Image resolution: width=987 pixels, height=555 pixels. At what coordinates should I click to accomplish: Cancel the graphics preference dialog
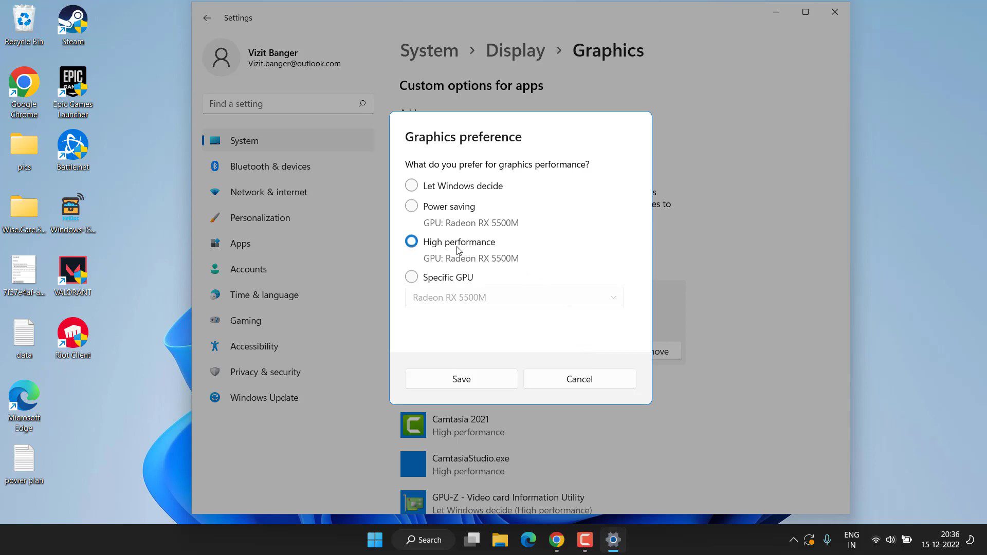click(579, 378)
